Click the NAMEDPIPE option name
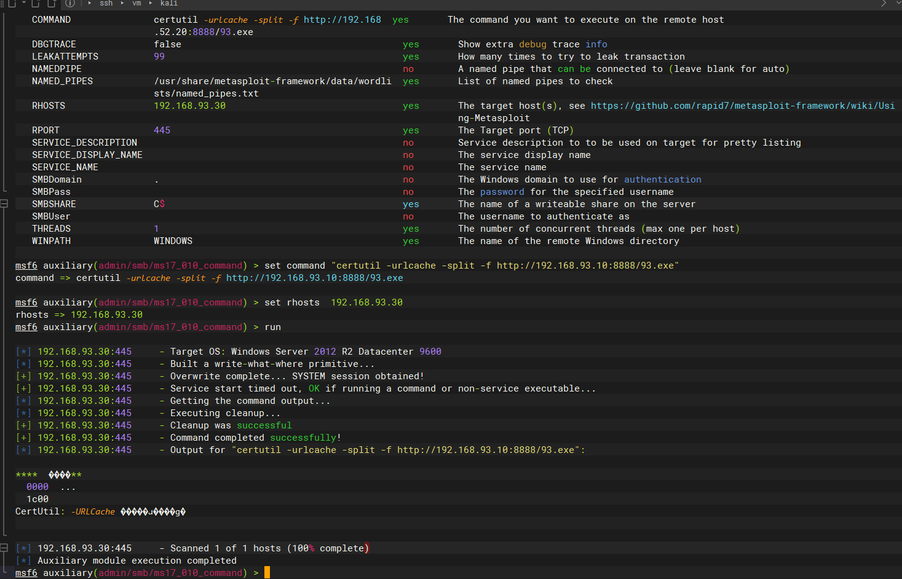The height and width of the screenshot is (579, 902). (x=57, y=69)
